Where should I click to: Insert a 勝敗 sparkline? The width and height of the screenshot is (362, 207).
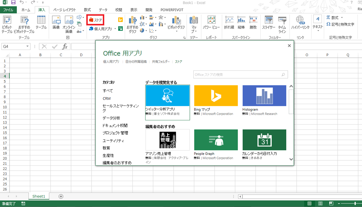click(x=253, y=22)
